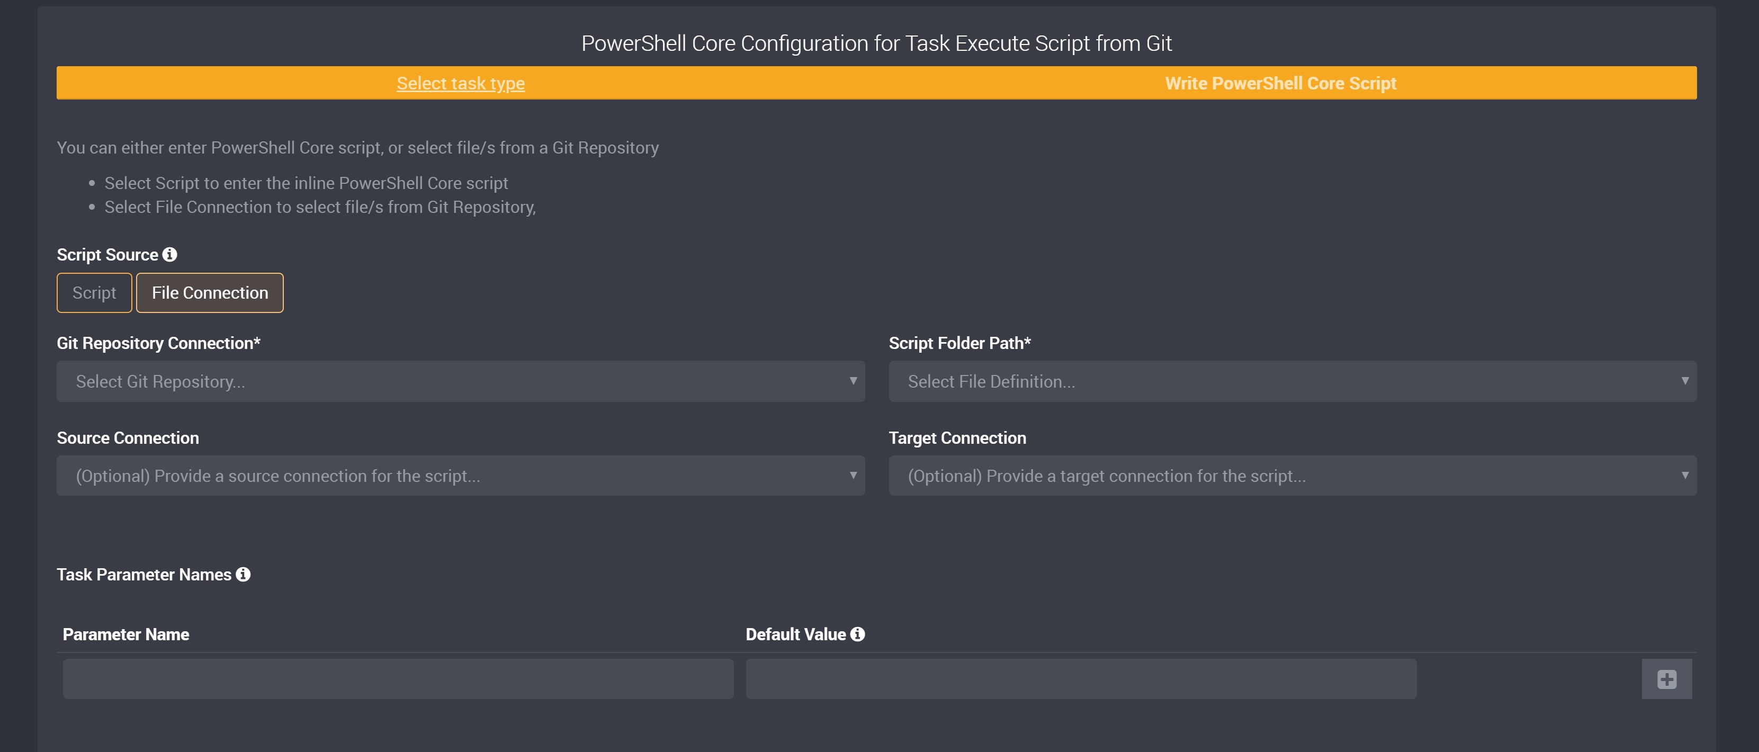
Task: Click the Target Connection label
Action: click(x=957, y=438)
